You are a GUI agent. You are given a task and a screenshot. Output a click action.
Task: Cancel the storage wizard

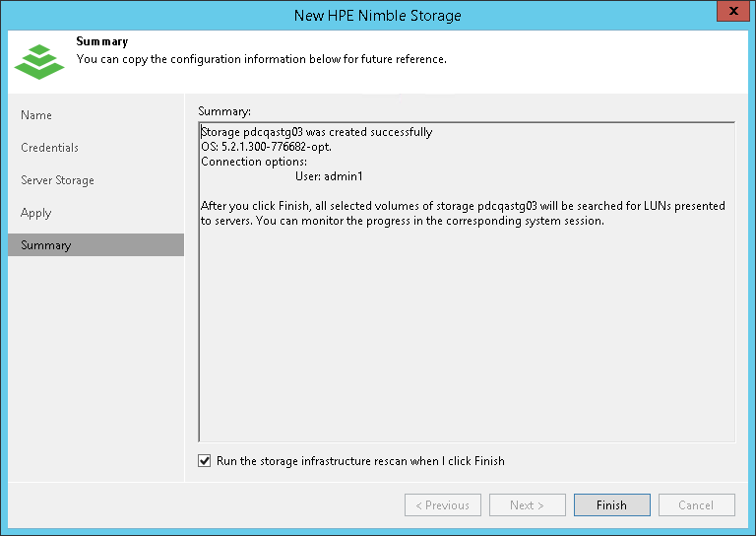[x=696, y=505]
